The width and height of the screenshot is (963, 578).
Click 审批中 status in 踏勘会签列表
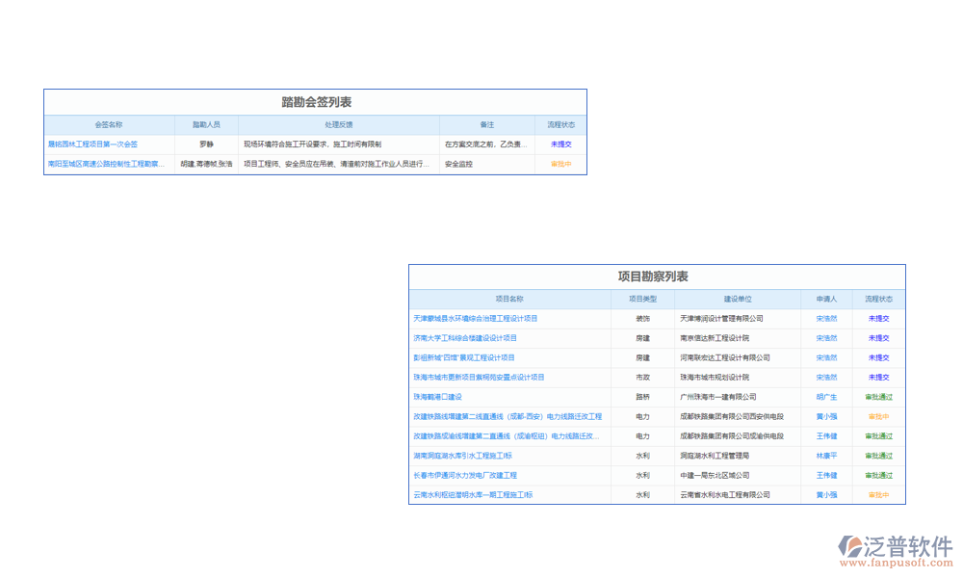pos(560,164)
